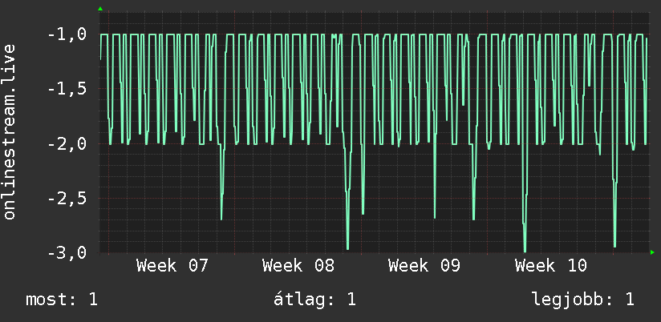Click the '-1,5' y-axis value
The height and width of the screenshot is (322, 661).
coord(67,89)
